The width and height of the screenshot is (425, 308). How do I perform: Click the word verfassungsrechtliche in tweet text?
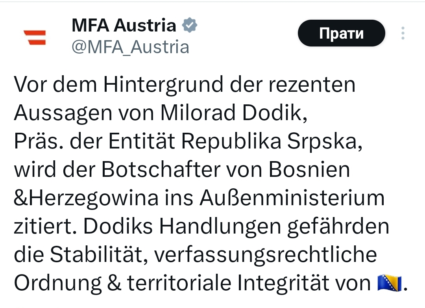[x=266, y=254]
